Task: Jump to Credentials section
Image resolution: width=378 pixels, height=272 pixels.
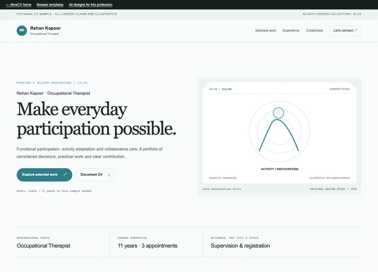Action: tap(314, 31)
